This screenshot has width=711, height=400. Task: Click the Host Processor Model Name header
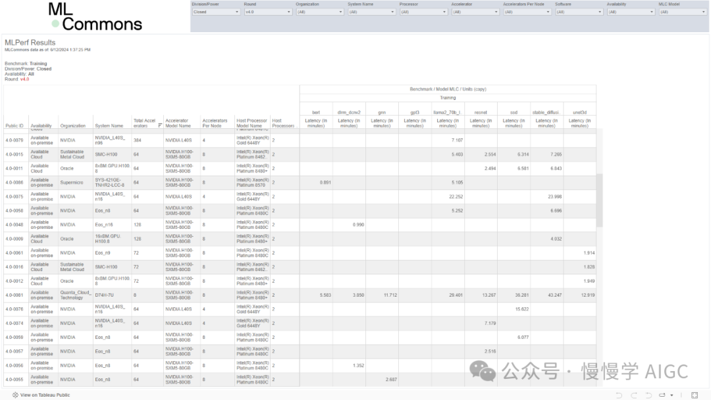tap(251, 123)
